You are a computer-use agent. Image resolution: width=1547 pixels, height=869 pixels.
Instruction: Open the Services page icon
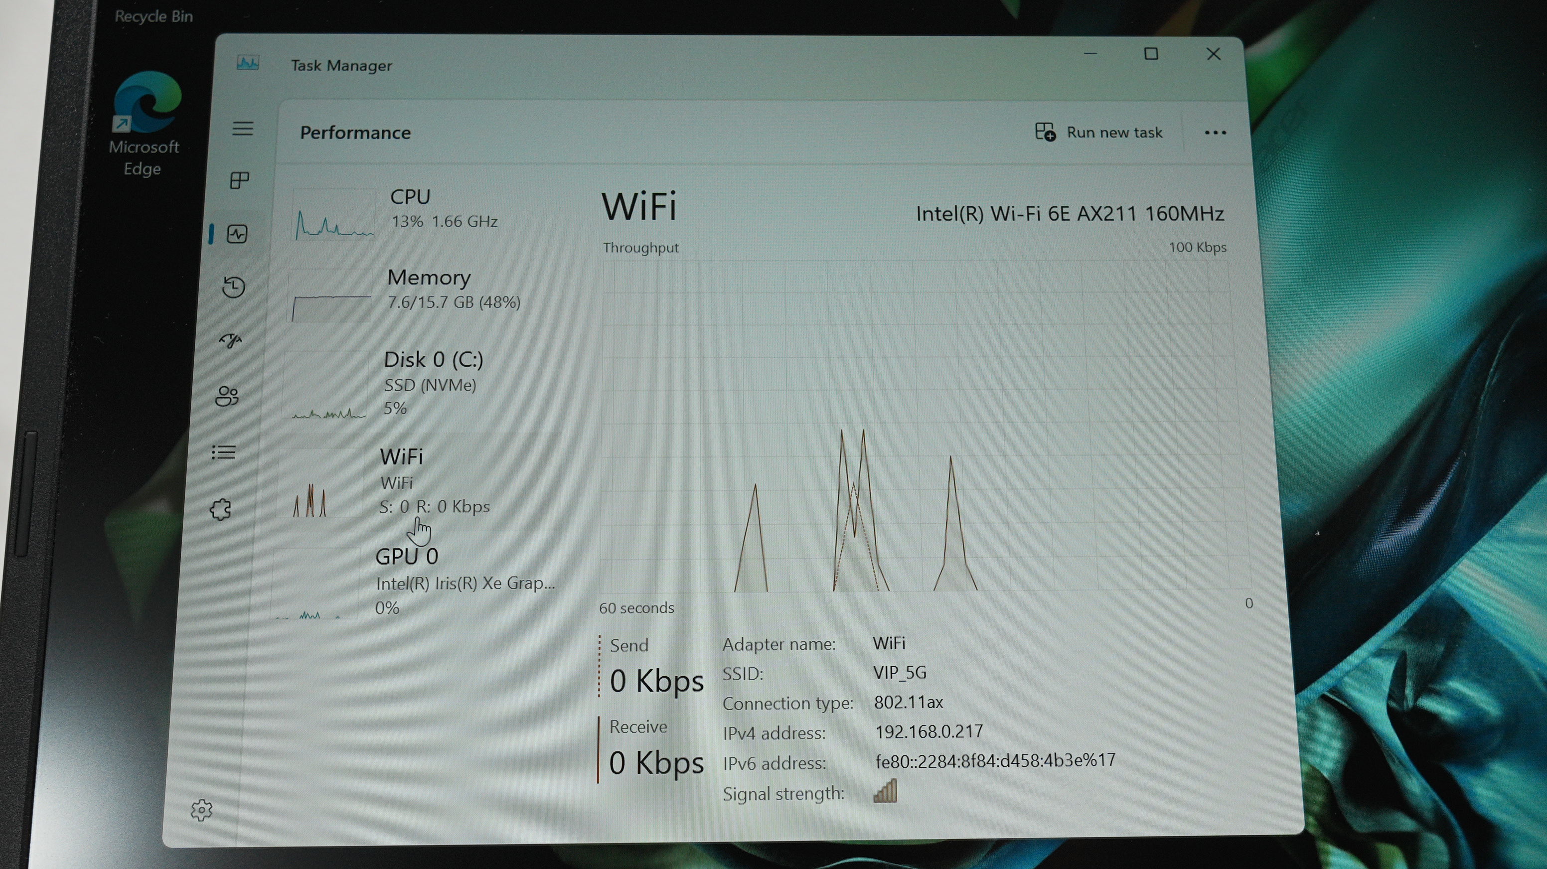[x=220, y=509]
